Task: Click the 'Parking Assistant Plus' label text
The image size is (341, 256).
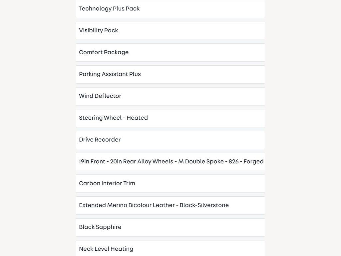Action: tap(110, 74)
